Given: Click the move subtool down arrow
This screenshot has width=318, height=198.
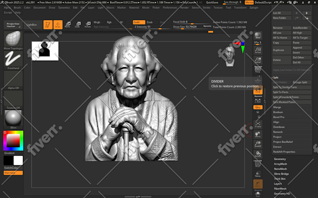Looking at the screenshot, I should pos(307,13).
